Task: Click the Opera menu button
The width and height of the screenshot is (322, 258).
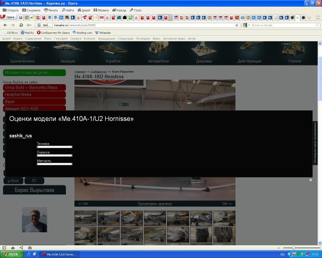Action: tap(9, 17)
